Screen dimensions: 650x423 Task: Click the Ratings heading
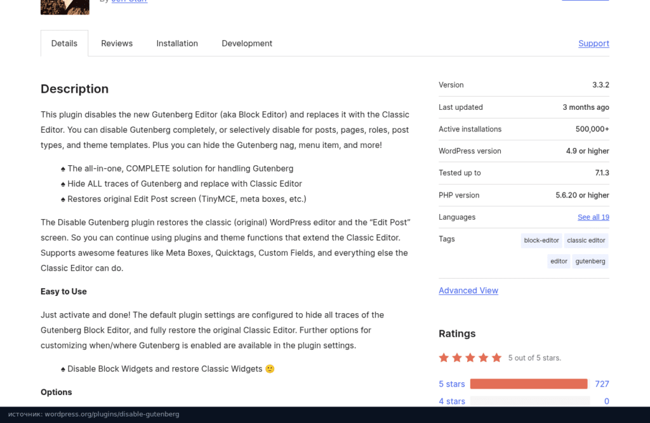click(457, 333)
